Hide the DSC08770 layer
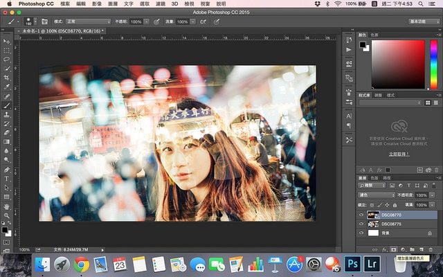 [361, 215]
